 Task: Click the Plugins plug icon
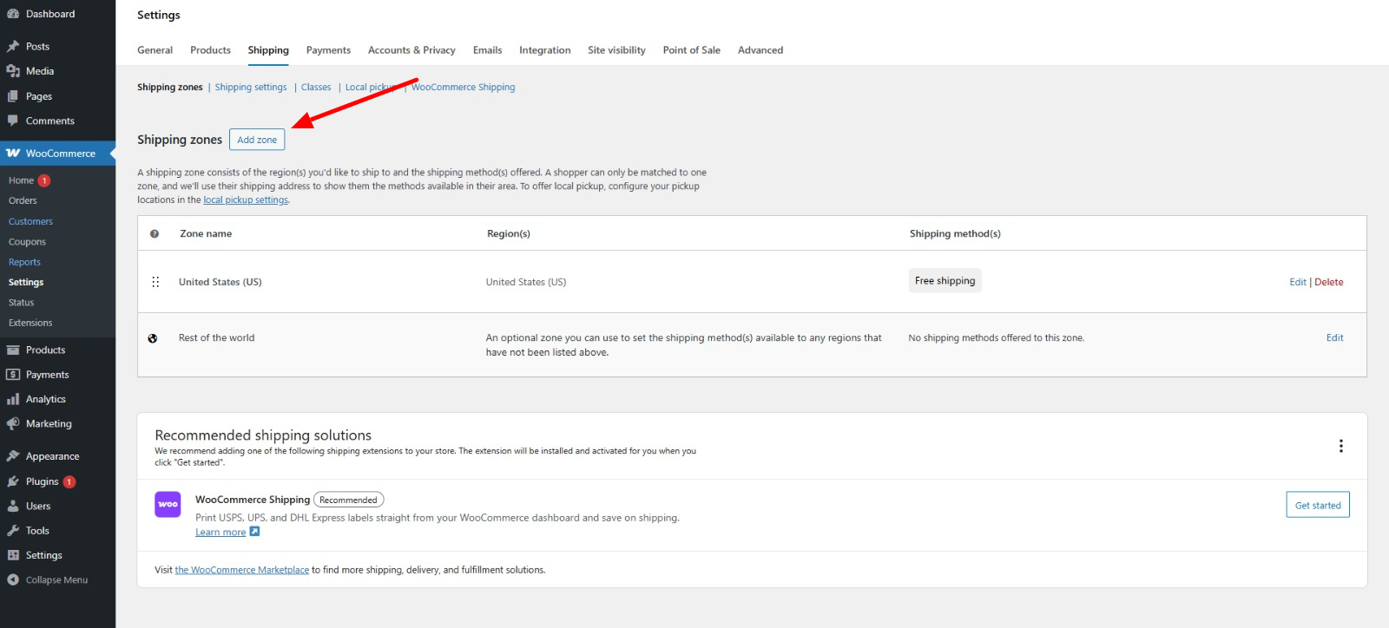point(13,481)
